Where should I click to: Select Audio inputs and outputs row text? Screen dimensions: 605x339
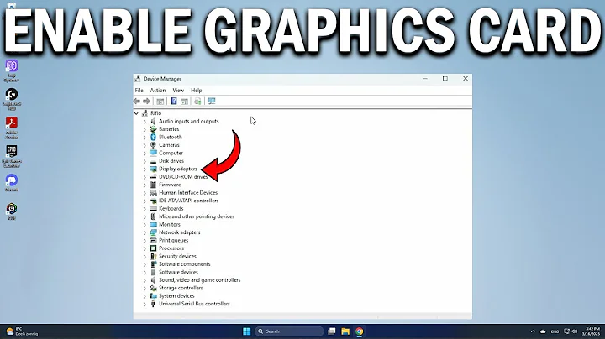coord(189,121)
